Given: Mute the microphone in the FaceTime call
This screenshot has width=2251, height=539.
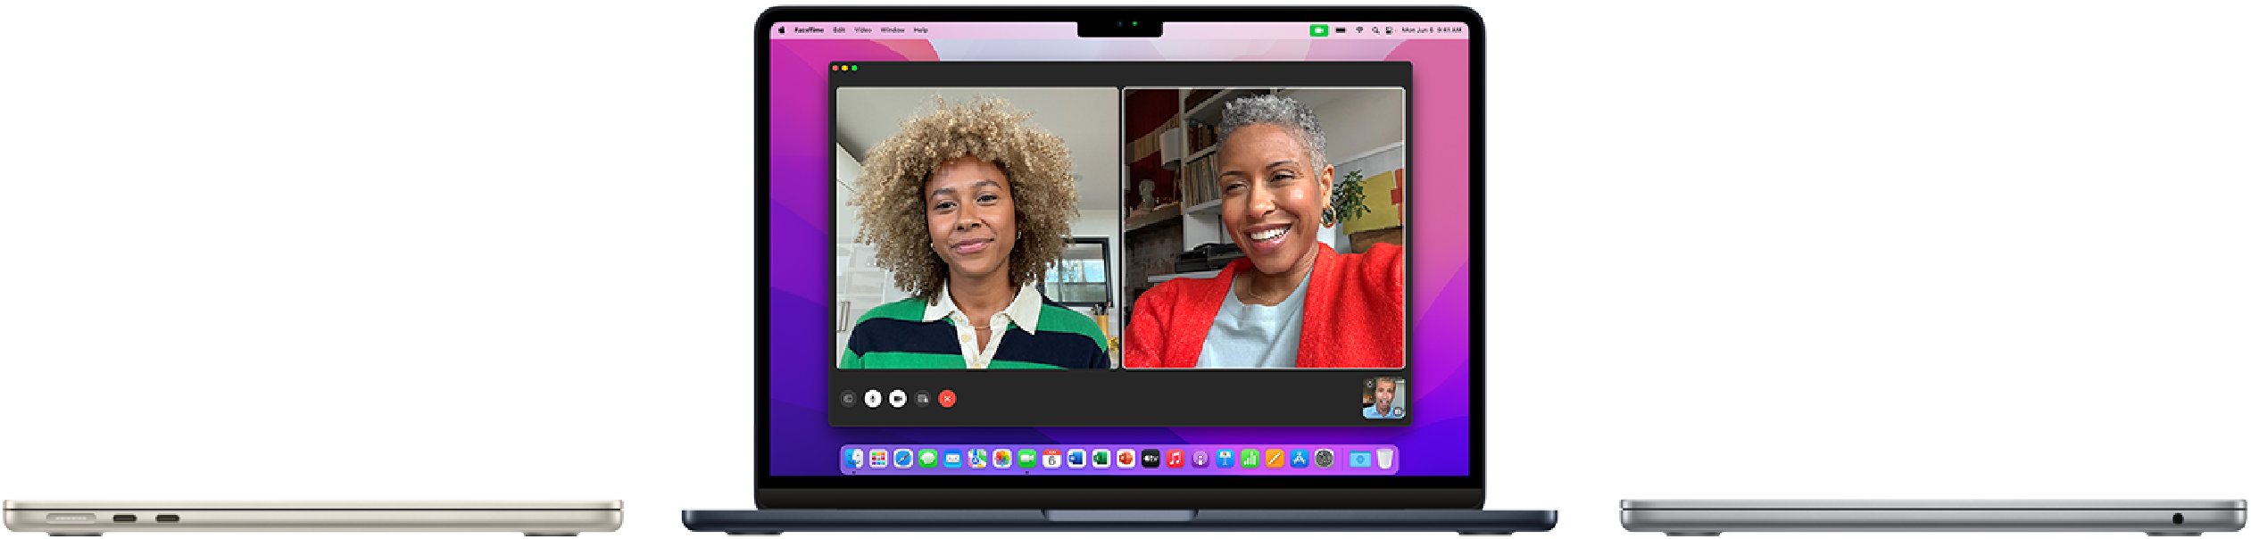Looking at the screenshot, I should pos(872,399).
